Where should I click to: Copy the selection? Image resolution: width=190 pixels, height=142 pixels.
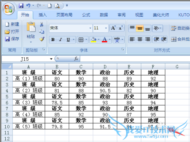pyautogui.click(x=41, y=32)
